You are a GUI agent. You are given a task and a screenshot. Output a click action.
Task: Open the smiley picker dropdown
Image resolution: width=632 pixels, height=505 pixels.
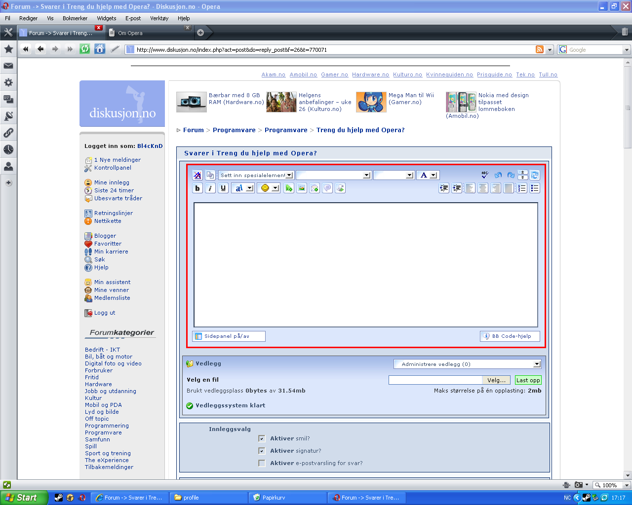pyautogui.click(x=269, y=188)
